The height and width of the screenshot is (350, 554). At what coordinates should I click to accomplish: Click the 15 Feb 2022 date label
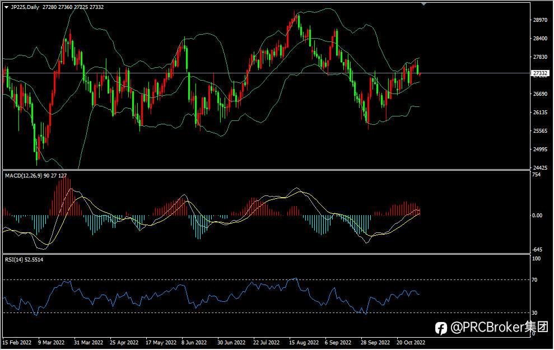tap(17, 343)
